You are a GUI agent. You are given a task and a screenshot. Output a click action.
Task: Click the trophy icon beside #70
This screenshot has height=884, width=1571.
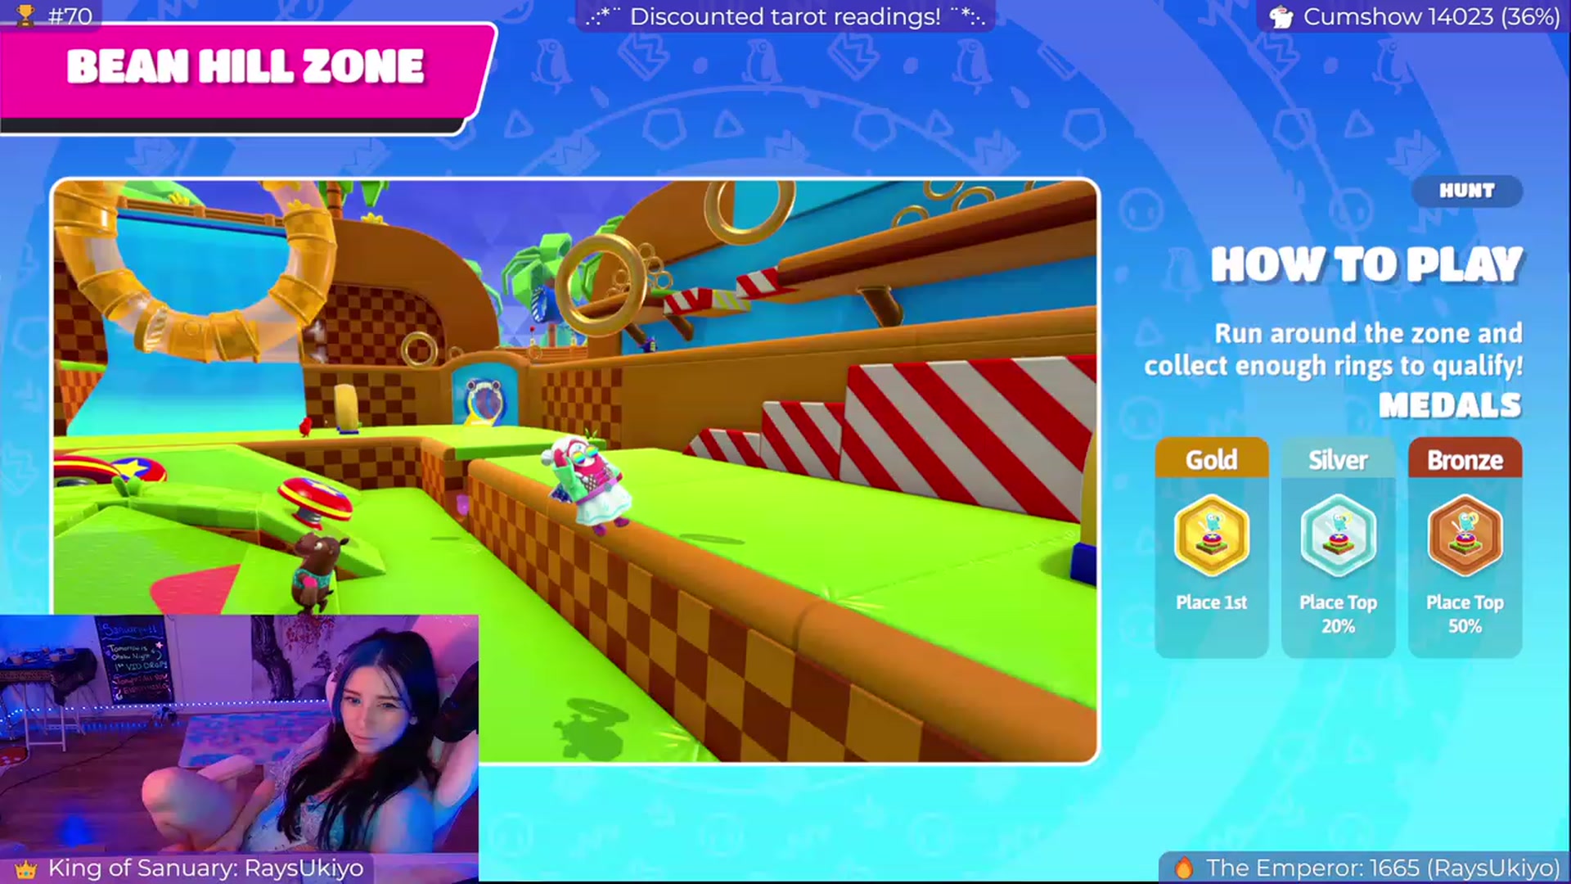click(25, 16)
